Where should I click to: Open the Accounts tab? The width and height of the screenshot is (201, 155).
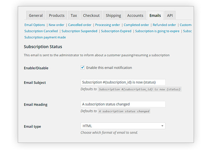coord(135,15)
